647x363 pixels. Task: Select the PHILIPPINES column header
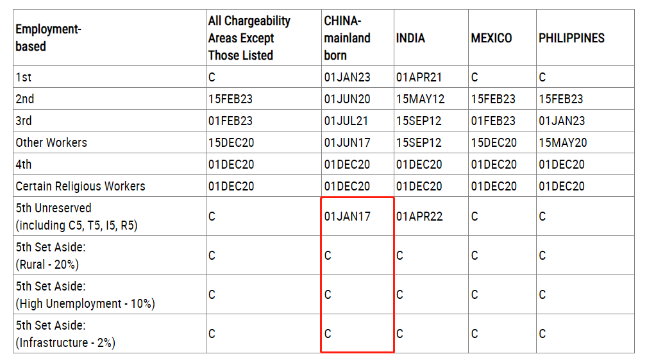571,38
